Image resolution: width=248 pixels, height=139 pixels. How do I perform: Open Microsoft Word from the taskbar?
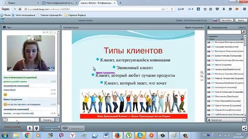click(106, 136)
